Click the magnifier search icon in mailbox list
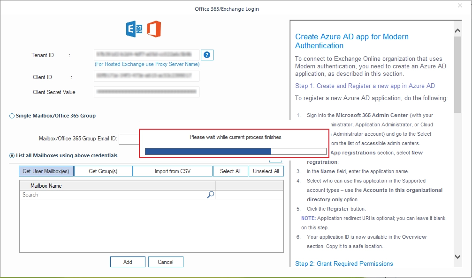The height and width of the screenshot is (278, 472). tap(211, 195)
